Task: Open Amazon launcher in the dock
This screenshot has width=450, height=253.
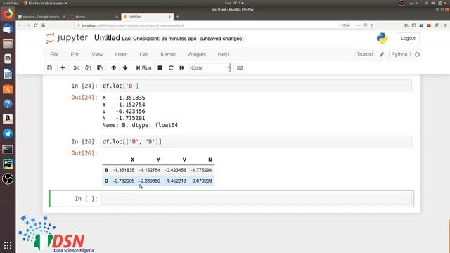Action: [x=8, y=119]
